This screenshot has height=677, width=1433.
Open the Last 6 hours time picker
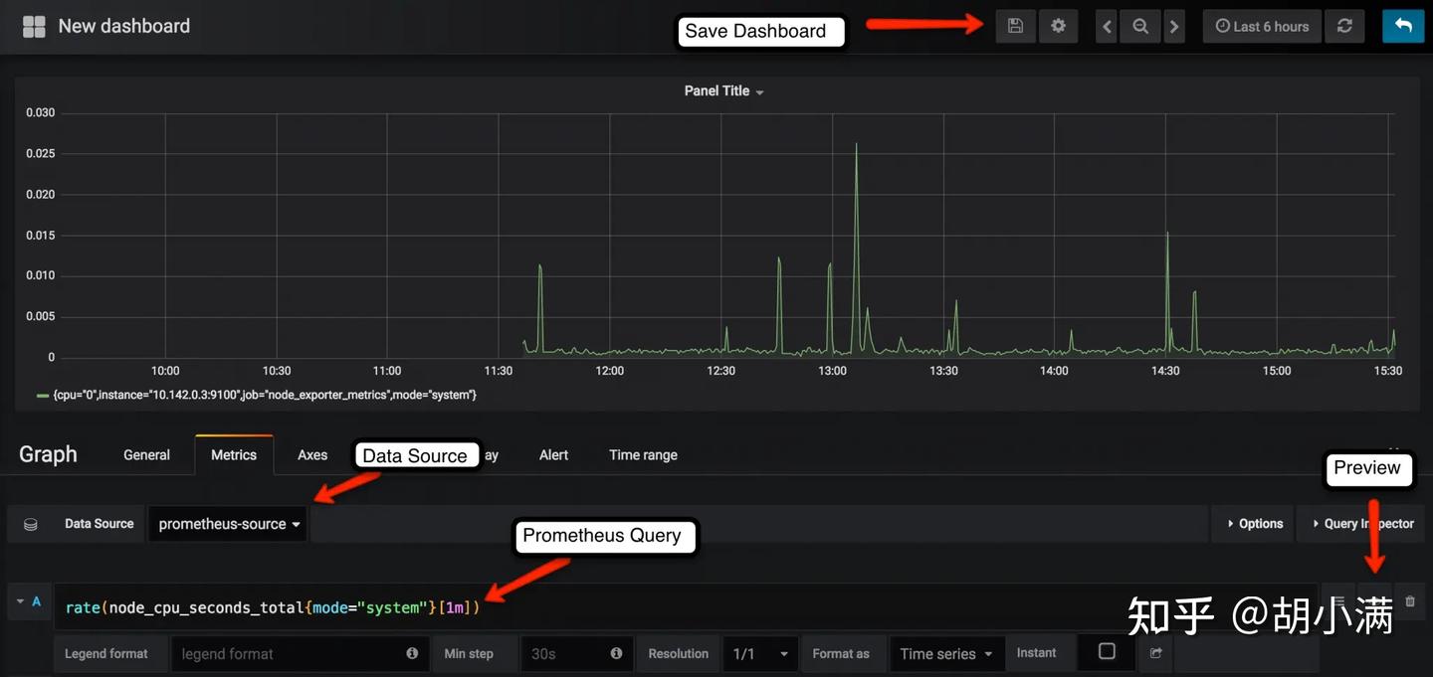click(1262, 27)
